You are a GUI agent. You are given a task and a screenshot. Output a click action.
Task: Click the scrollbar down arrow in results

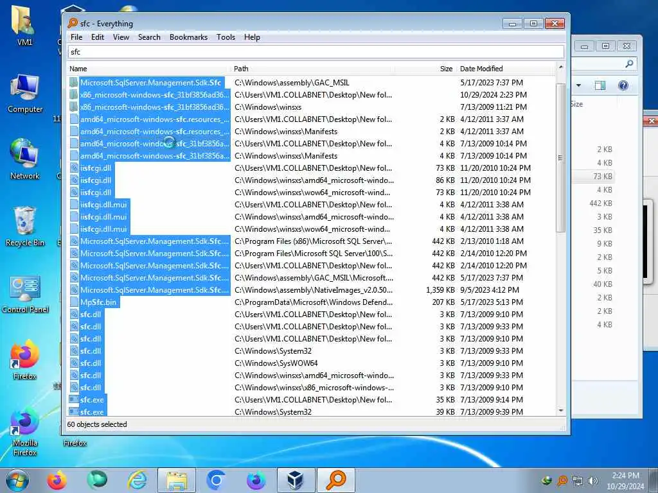[560, 410]
